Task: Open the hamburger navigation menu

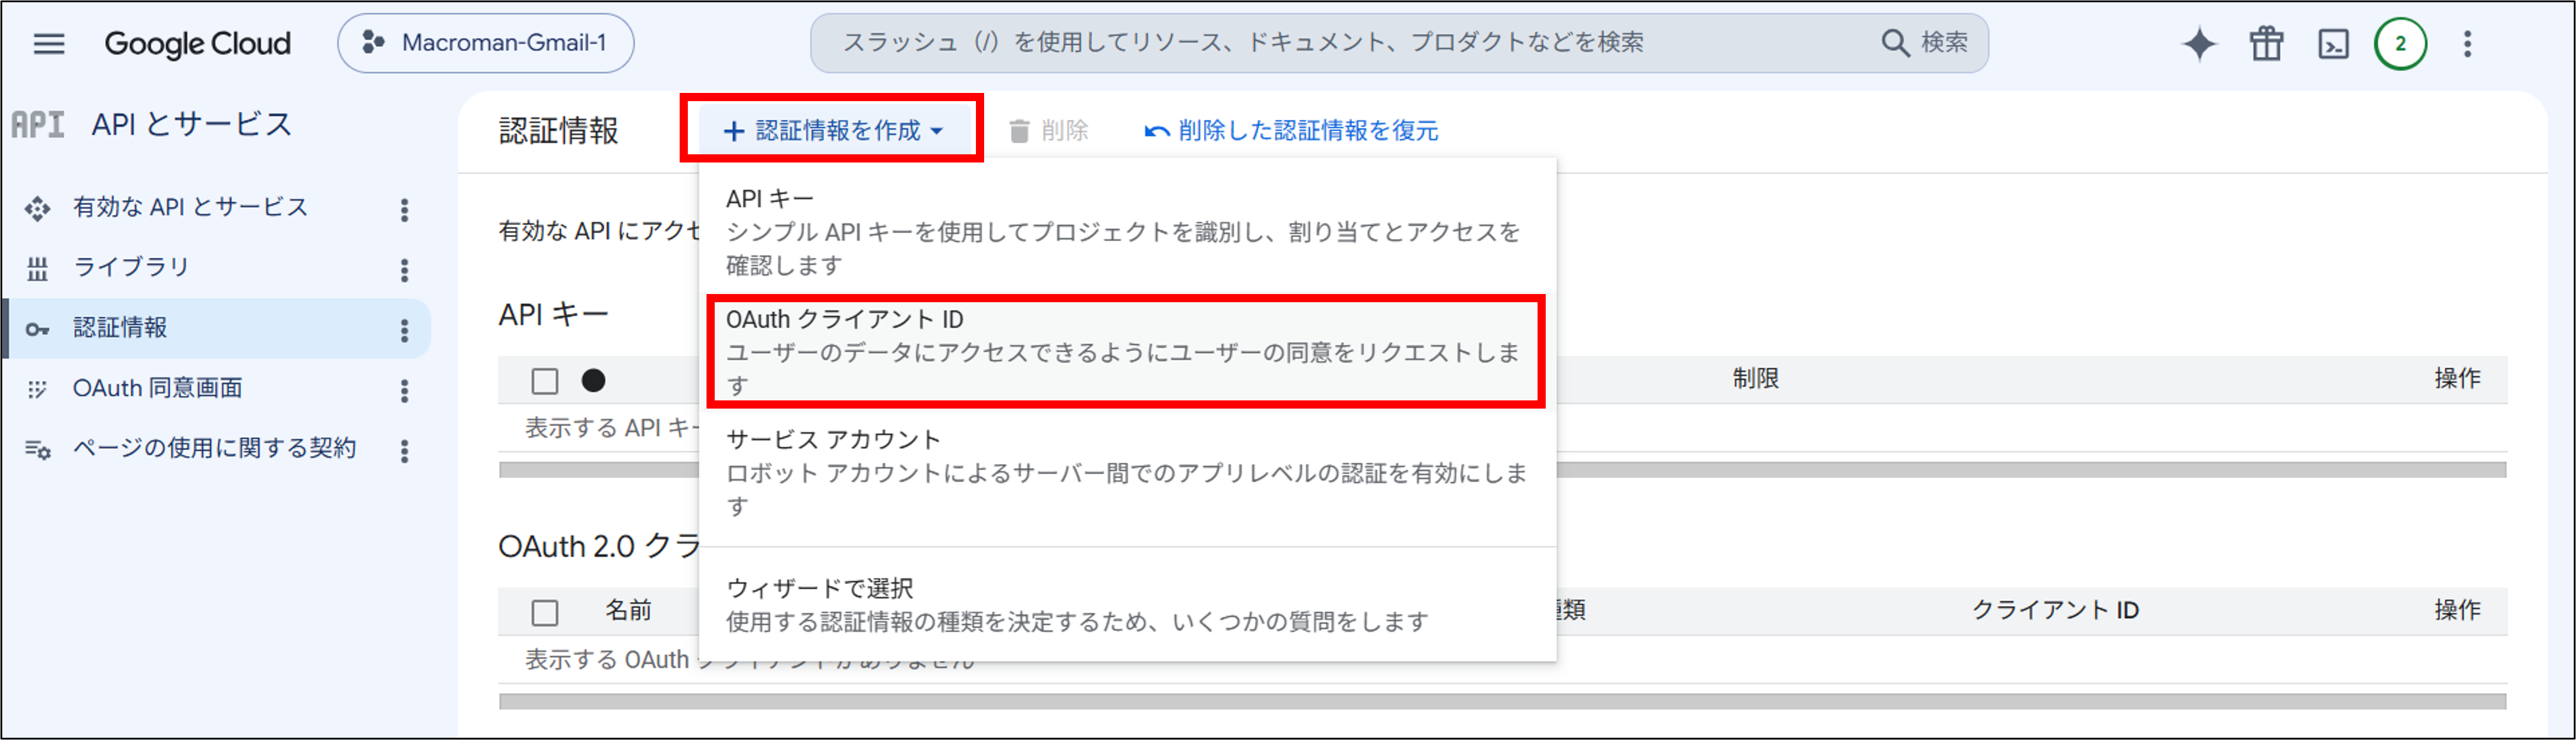Action: [49, 44]
